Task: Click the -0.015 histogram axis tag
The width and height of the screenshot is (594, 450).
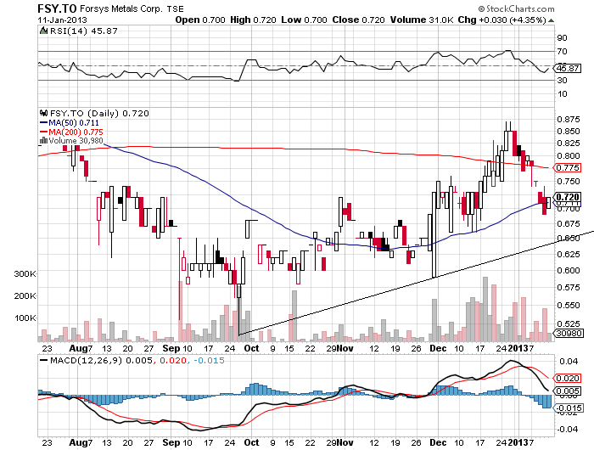Action: point(568,408)
